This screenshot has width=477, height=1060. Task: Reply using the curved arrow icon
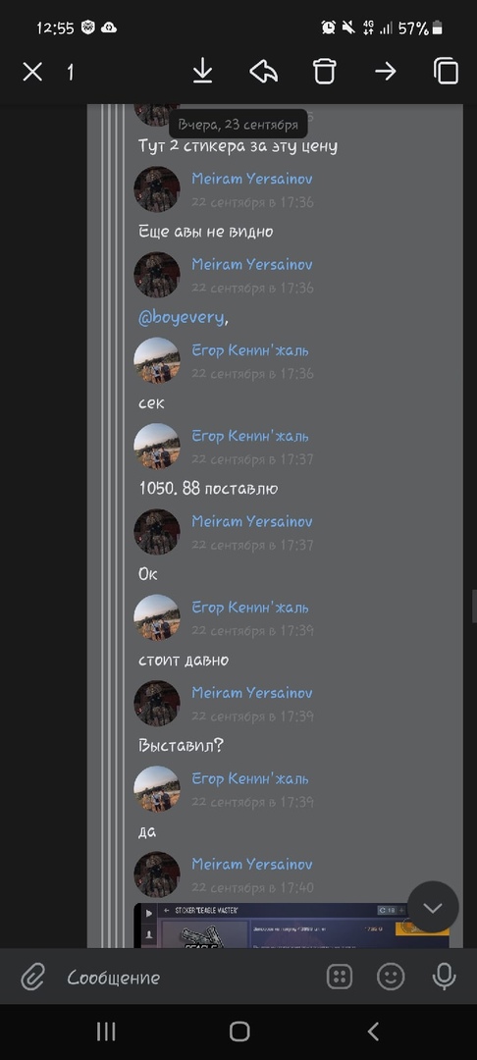tap(263, 71)
